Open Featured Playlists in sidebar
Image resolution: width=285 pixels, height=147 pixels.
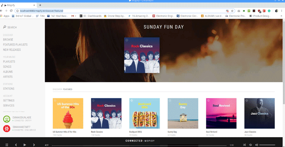pyautogui.click(x=15, y=45)
